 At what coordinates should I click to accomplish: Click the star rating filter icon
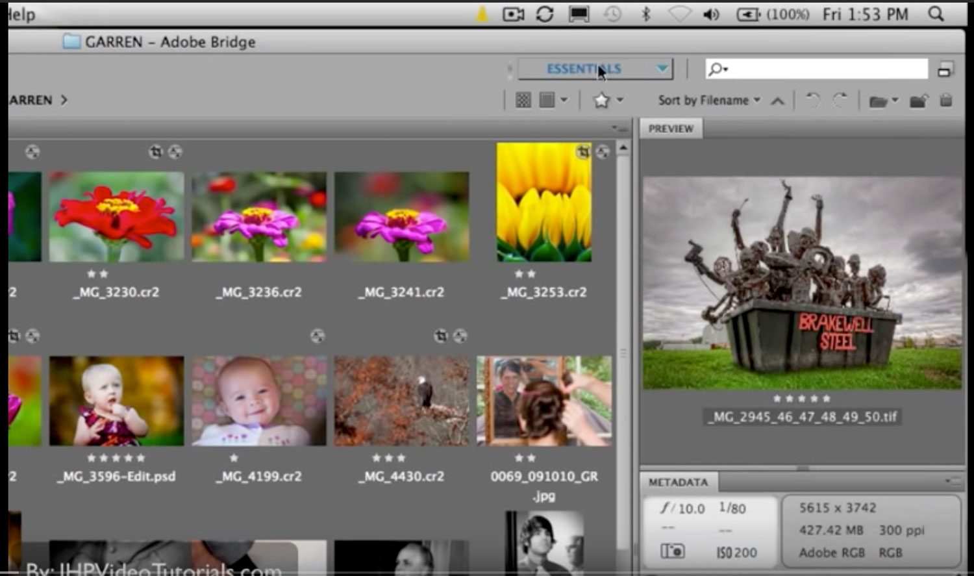tap(602, 99)
